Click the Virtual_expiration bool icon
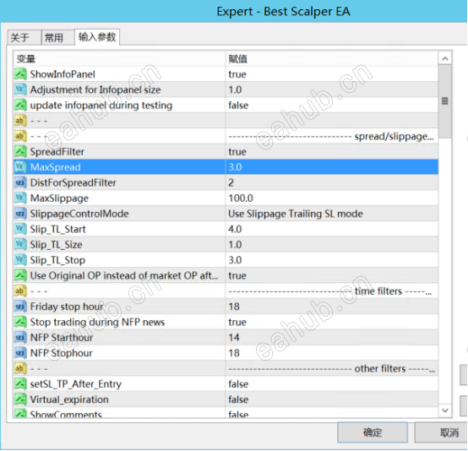 [20, 399]
